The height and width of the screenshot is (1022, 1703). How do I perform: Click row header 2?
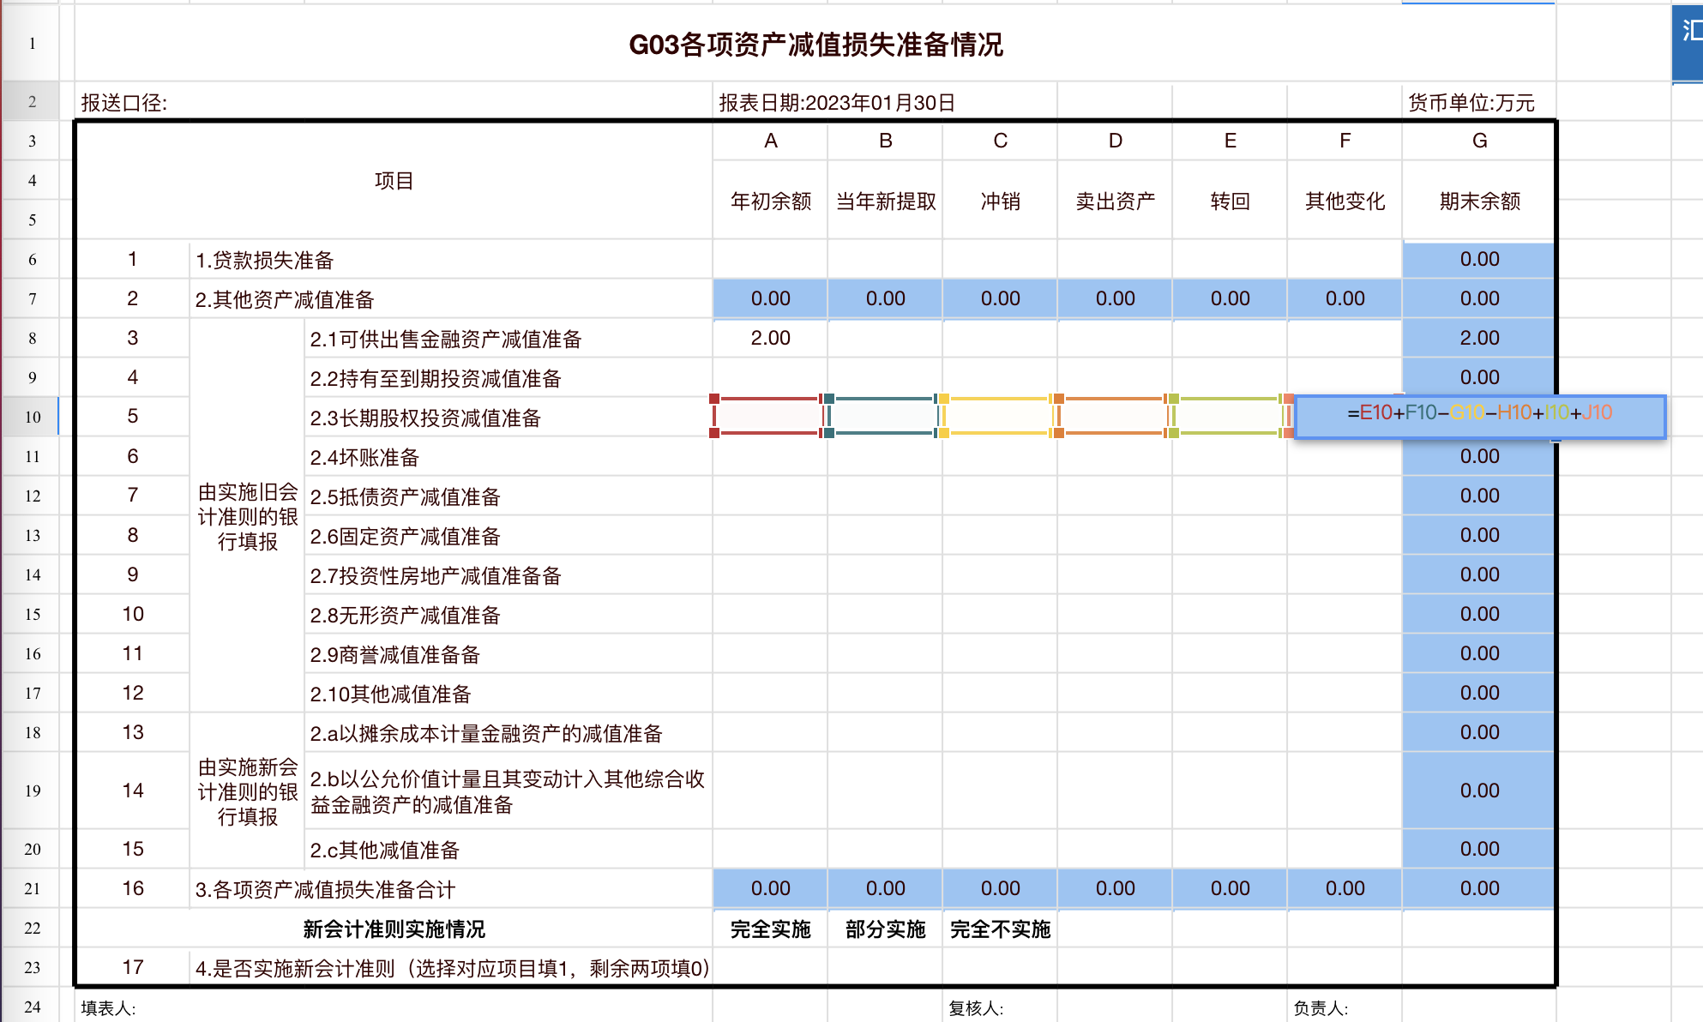pyautogui.click(x=32, y=101)
